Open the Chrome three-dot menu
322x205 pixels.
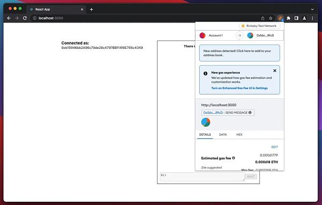coord(312,18)
